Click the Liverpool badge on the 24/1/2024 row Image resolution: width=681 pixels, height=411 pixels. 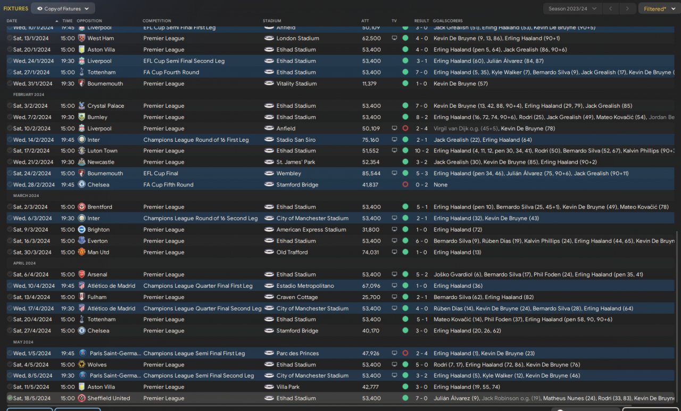[81, 61]
